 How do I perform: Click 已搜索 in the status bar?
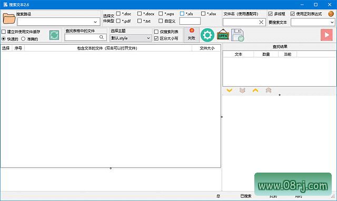[x=246, y=196]
